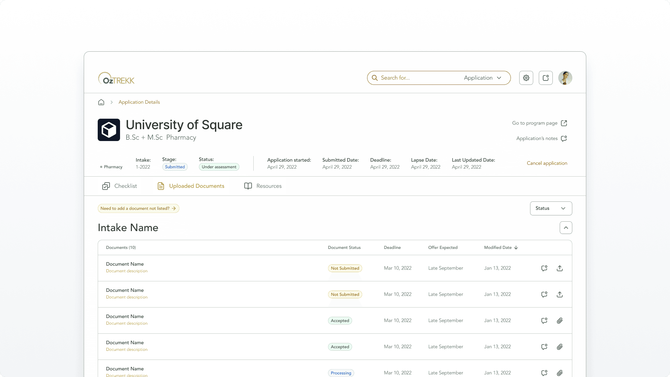
Task: Click the attachment paperclip in third document row
Action: pyautogui.click(x=560, y=320)
